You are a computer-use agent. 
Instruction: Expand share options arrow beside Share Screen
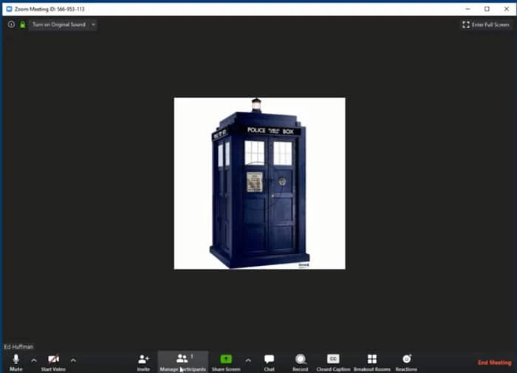248,360
